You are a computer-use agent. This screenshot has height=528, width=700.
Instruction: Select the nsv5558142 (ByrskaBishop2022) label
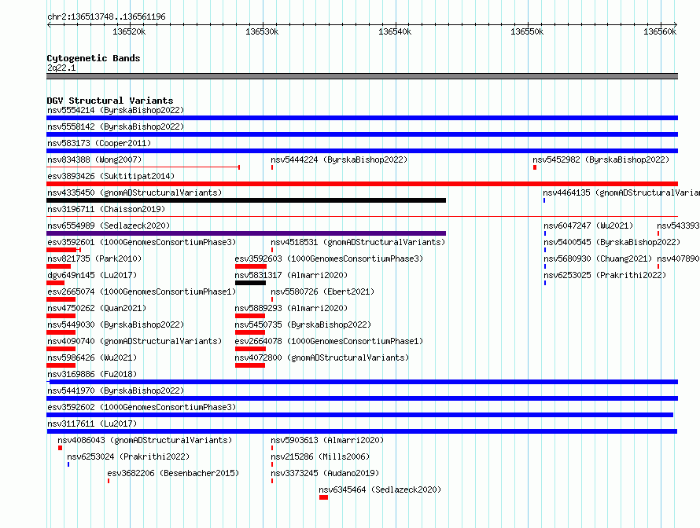click(116, 126)
